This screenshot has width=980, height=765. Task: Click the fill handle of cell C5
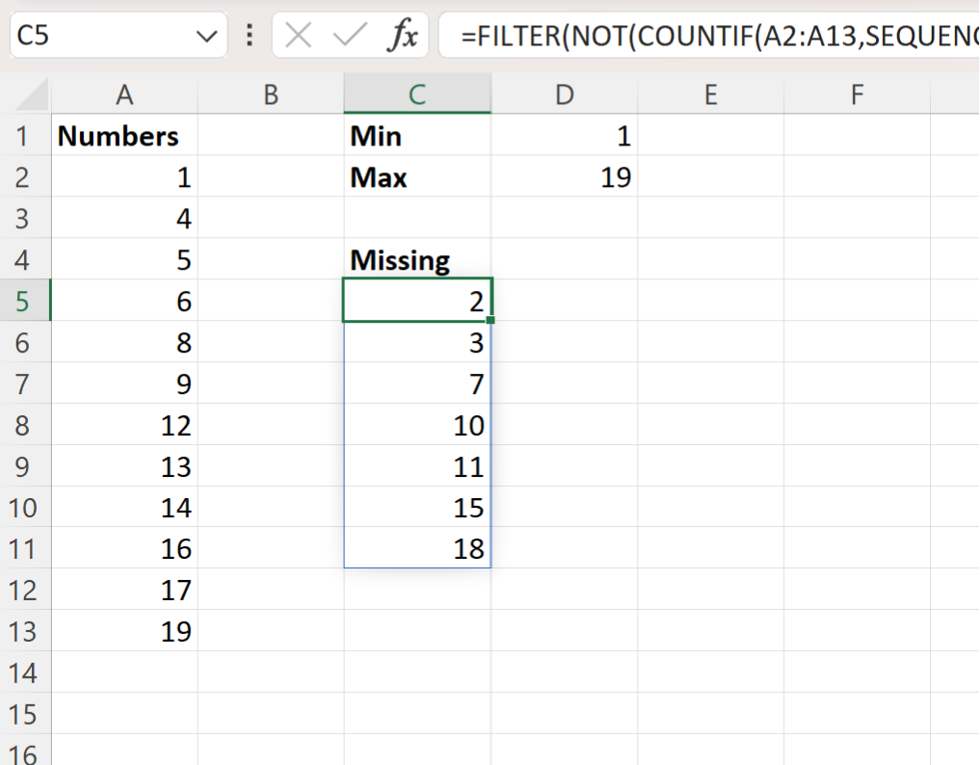(x=491, y=320)
